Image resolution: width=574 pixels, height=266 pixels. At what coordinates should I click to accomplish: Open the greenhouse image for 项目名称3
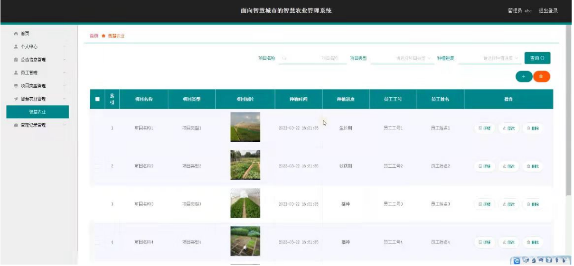pos(245,203)
